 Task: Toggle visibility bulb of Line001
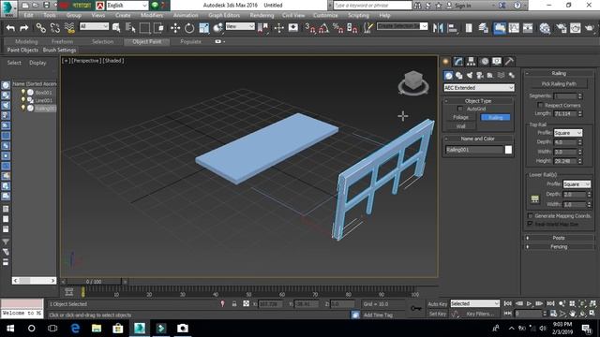pyautogui.click(x=22, y=100)
